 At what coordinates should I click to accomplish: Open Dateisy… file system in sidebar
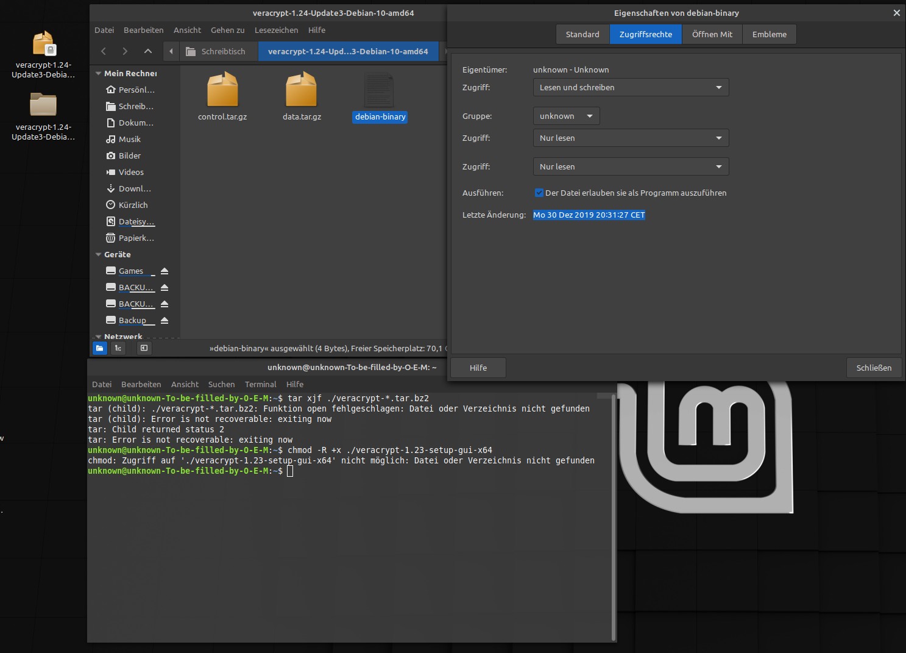[130, 221]
